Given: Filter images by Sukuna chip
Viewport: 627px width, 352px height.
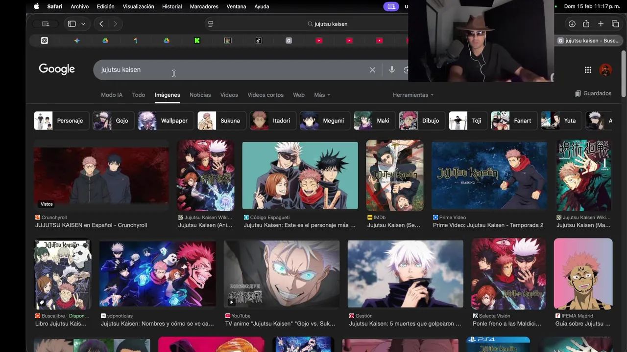Looking at the screenshot, I should [222, 121].
